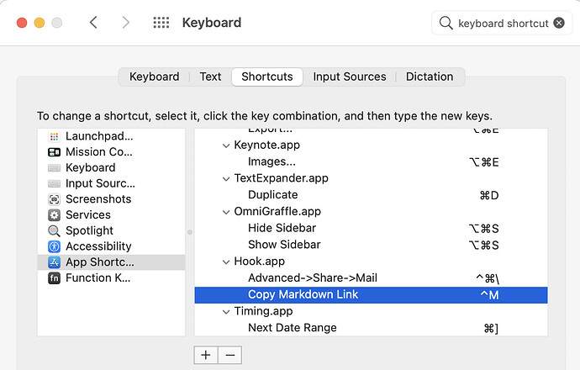The height and width of the screenshot is (370, 580).
Task: Collapse the TextExpander.app group
Action: [x=225, y=179]
